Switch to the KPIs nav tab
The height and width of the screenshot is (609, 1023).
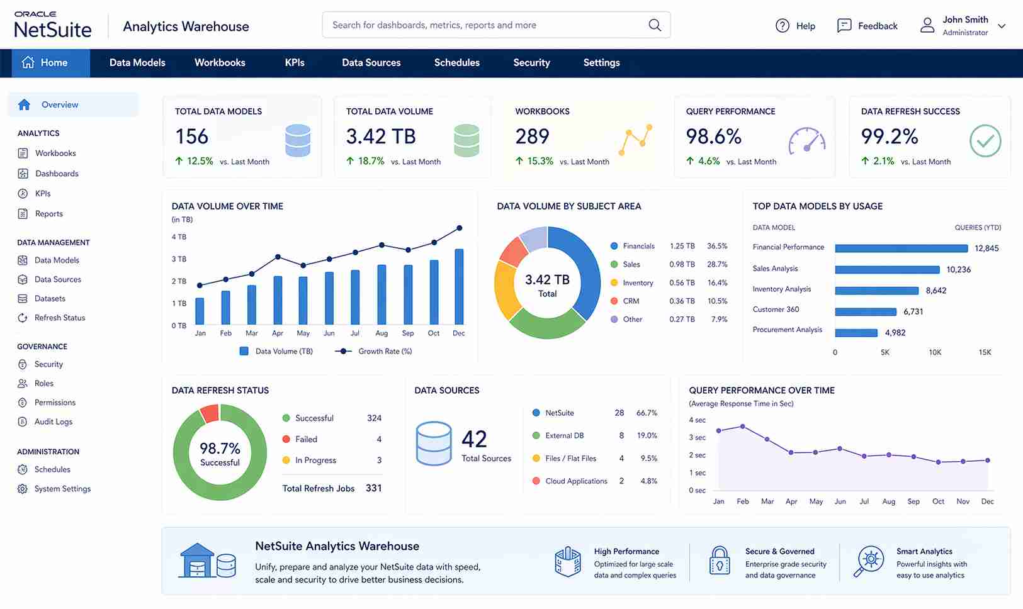click(295, 63)
